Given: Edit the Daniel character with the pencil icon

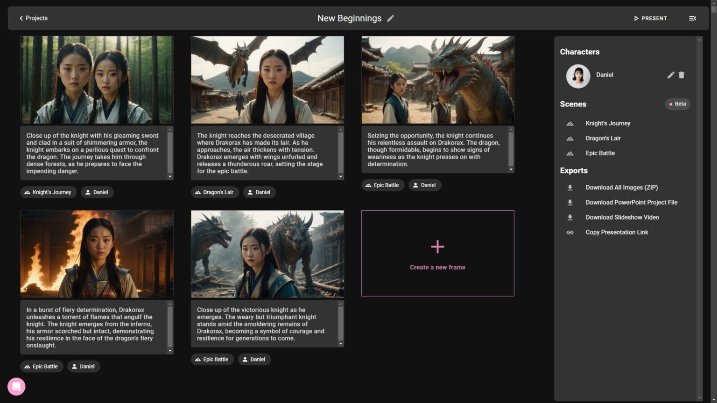Looking at the screenshot, I should coord(670,75).
